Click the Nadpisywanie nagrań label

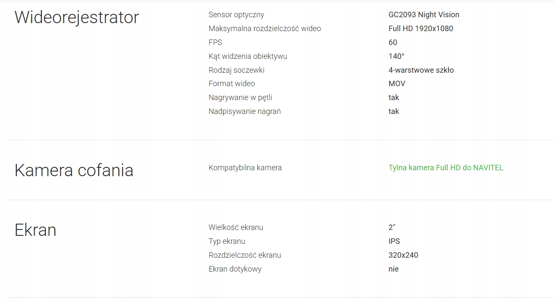click(x=244, y=111)
